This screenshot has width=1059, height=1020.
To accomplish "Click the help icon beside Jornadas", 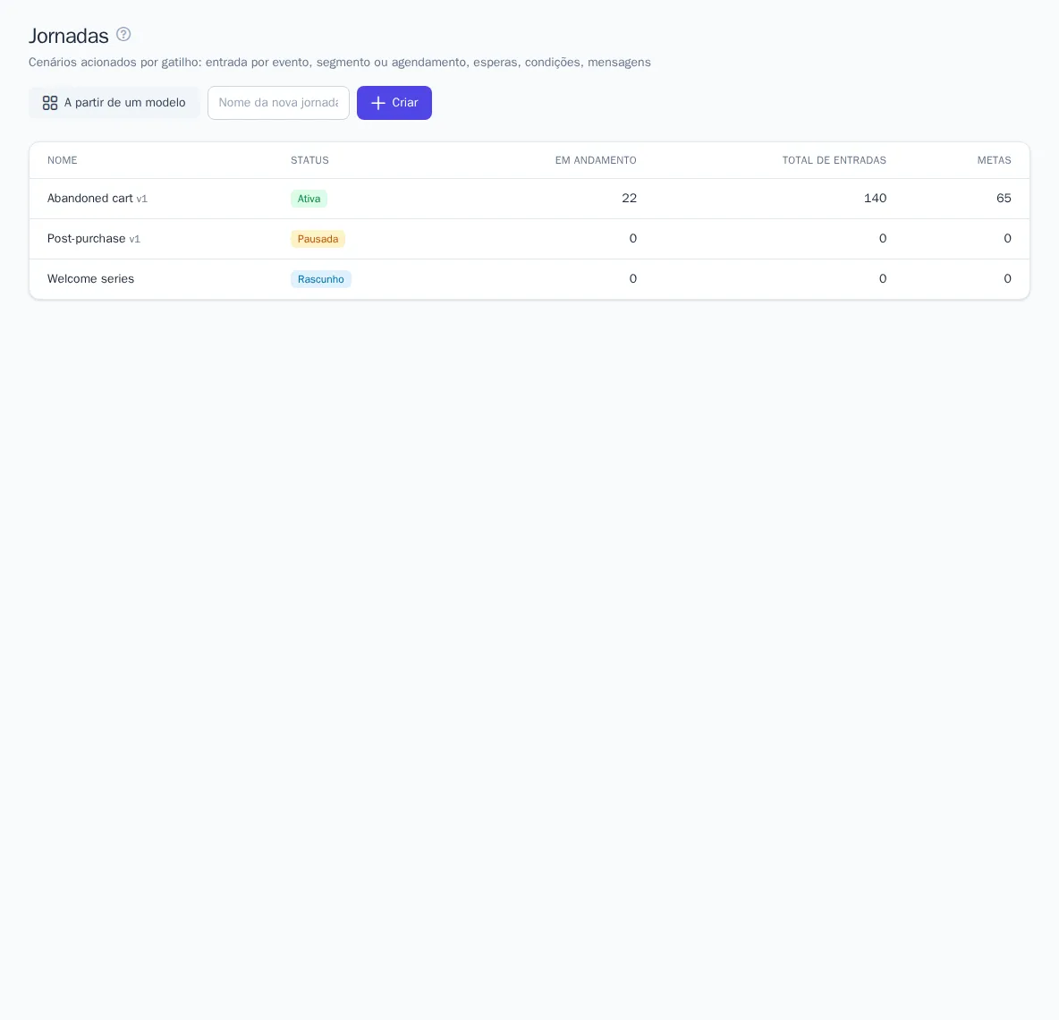I will 123,34.
